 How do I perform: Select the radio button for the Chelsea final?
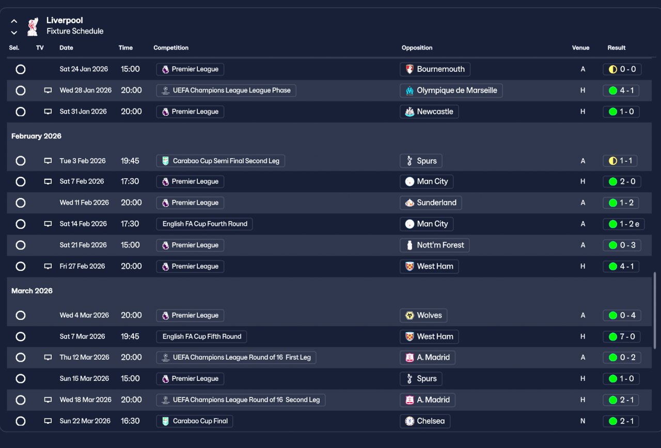click(x=21, y=421)
